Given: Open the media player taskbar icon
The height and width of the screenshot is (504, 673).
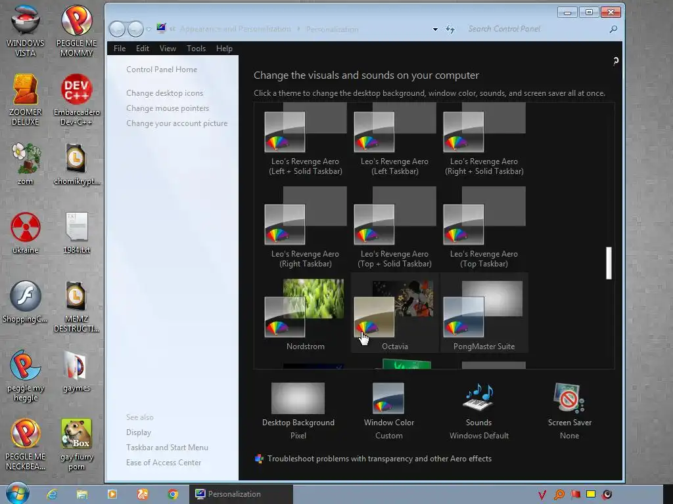Looking at the screenshot, I should [112, 494].
